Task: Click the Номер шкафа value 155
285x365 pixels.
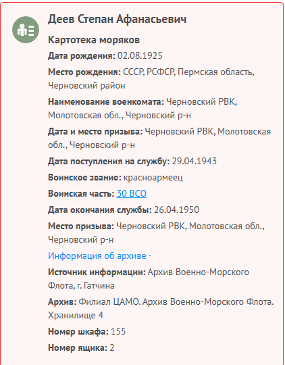Action: 118,331
